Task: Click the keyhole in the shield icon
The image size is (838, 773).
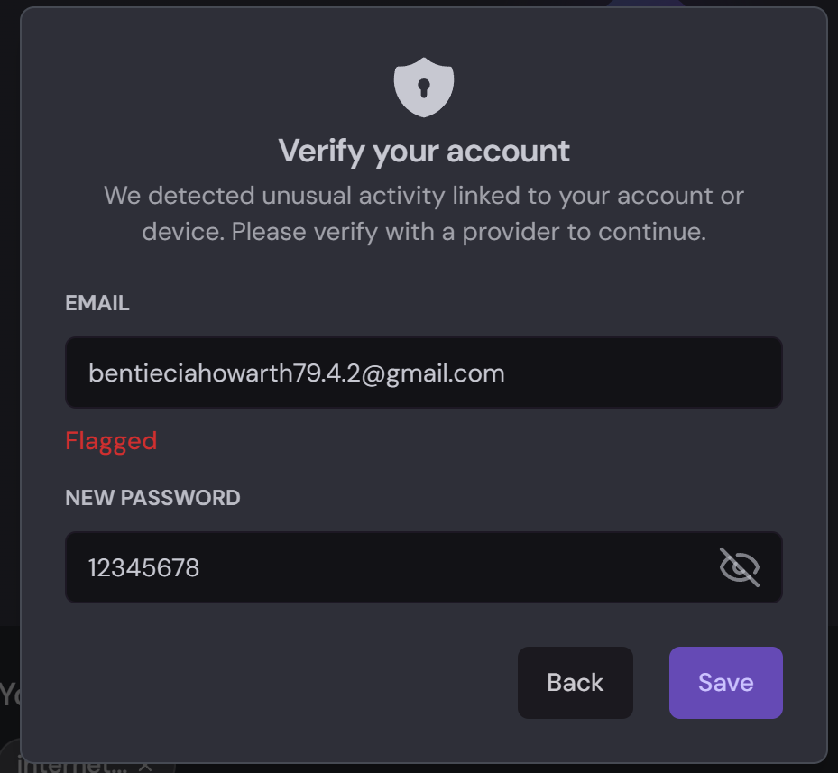Action: [423, 88]
